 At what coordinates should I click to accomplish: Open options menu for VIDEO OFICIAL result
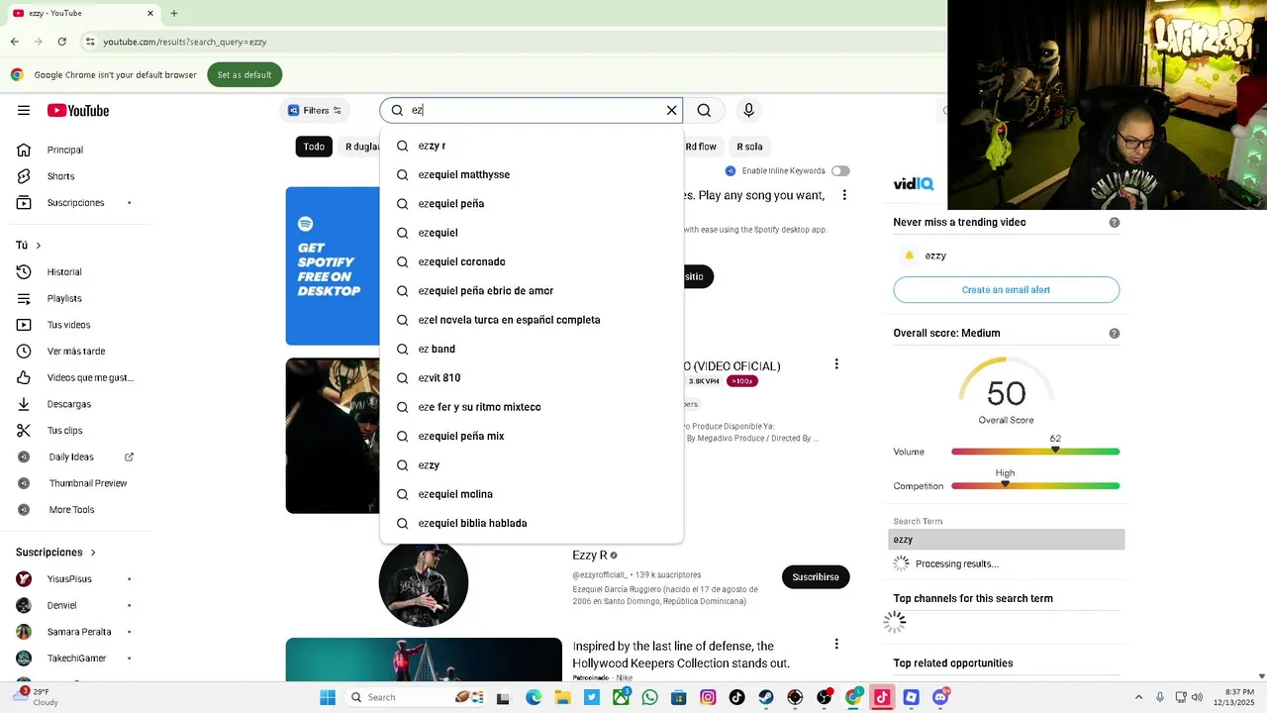pyautogui.click(x=836, y=364)
